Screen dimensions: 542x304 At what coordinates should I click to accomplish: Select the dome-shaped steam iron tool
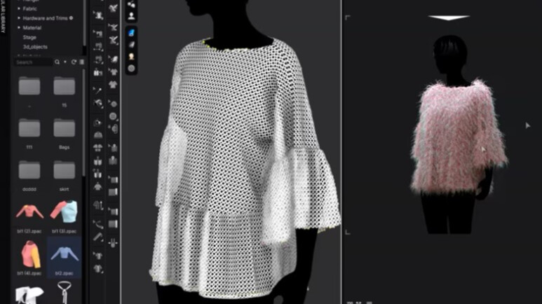point(98,135)
